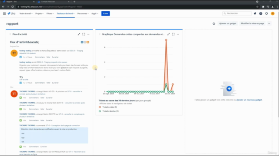279x156 pixels.
Task: Click Afficher dans le navigateur de ticket
Action: 116,104
